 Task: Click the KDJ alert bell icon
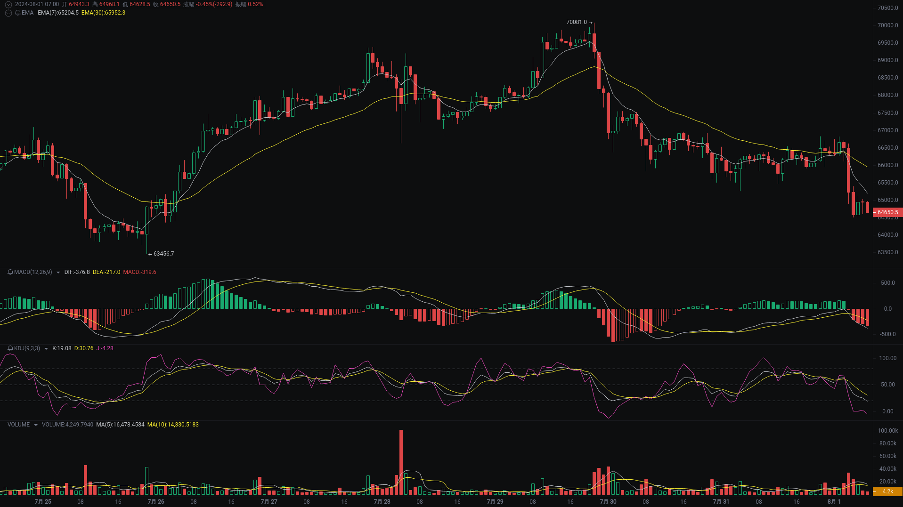10,348
